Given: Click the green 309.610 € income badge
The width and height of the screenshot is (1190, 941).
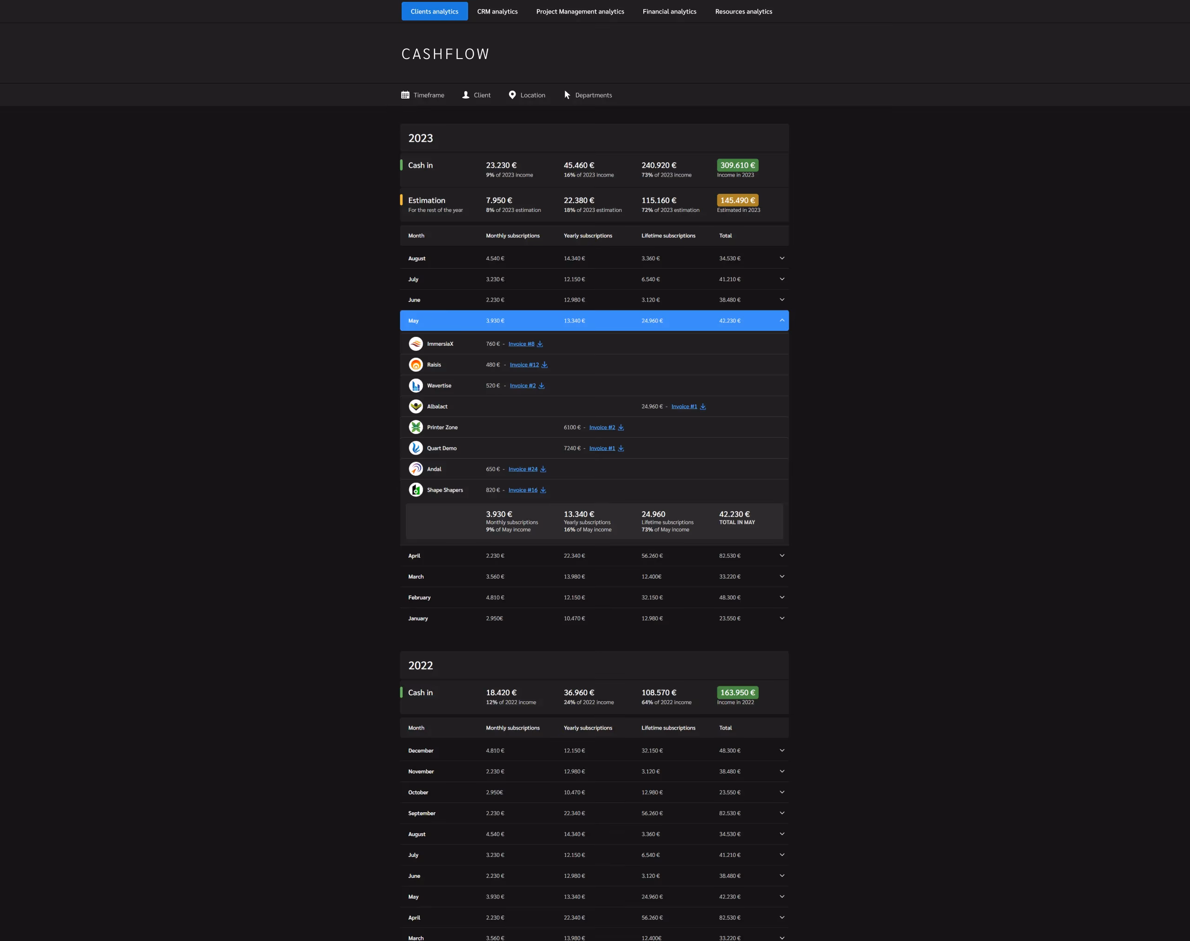Looking at the screenshot, I should (738, 165).
